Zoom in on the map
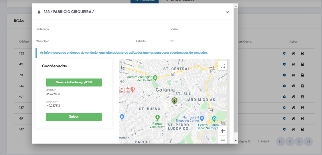322x155 pixels. (223, 131)
